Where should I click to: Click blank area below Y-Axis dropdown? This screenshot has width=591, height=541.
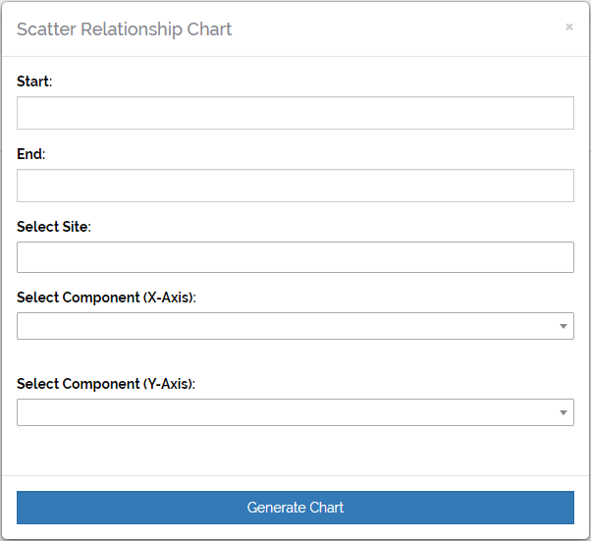point(295,452)
